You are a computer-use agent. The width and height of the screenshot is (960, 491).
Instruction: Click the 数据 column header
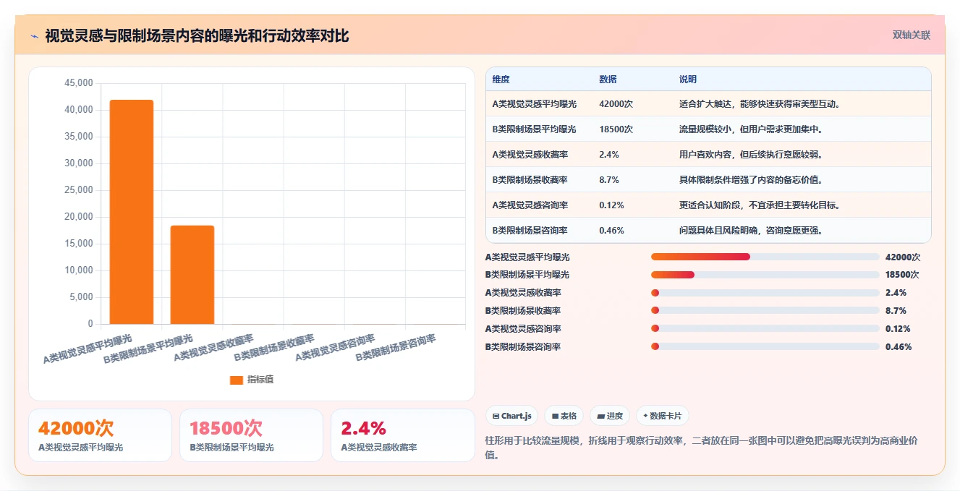[608, 80]
